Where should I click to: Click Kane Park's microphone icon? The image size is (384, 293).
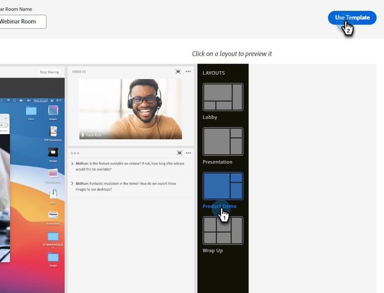[82, 135]
